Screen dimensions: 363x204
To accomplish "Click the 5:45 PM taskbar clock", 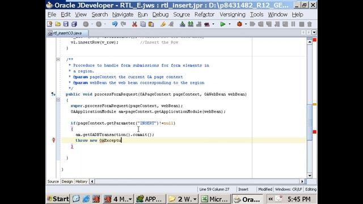I will 299,199.
